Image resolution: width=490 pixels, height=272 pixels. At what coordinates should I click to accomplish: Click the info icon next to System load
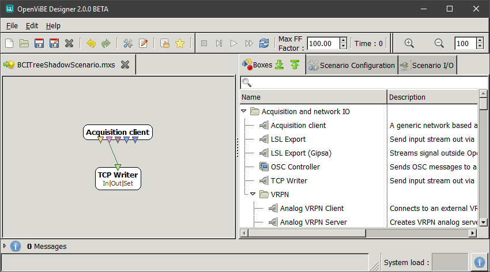click(480, 262)
